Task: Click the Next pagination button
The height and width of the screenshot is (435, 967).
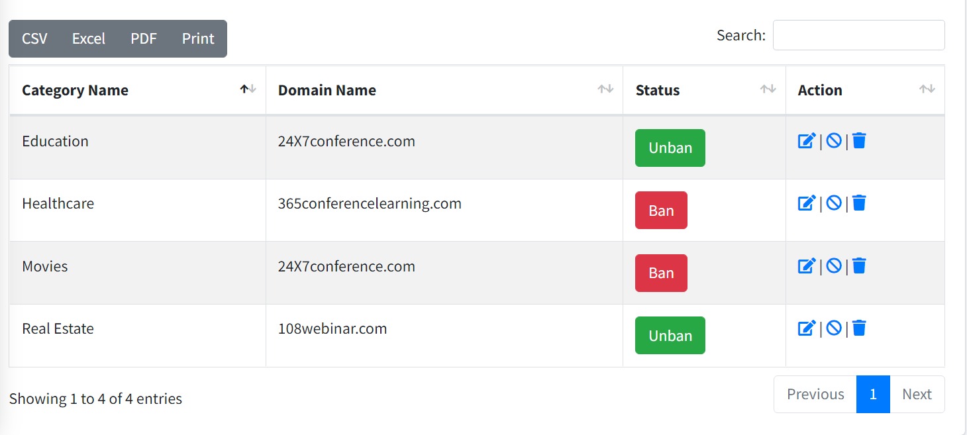Action: coord(917,395)
